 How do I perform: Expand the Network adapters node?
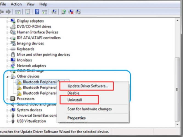pos(8,66)
